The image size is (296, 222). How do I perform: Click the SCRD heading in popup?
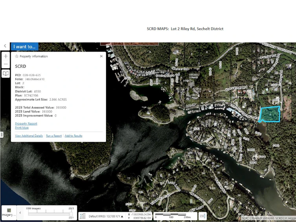pyautogui.click(x=20, y=66)
